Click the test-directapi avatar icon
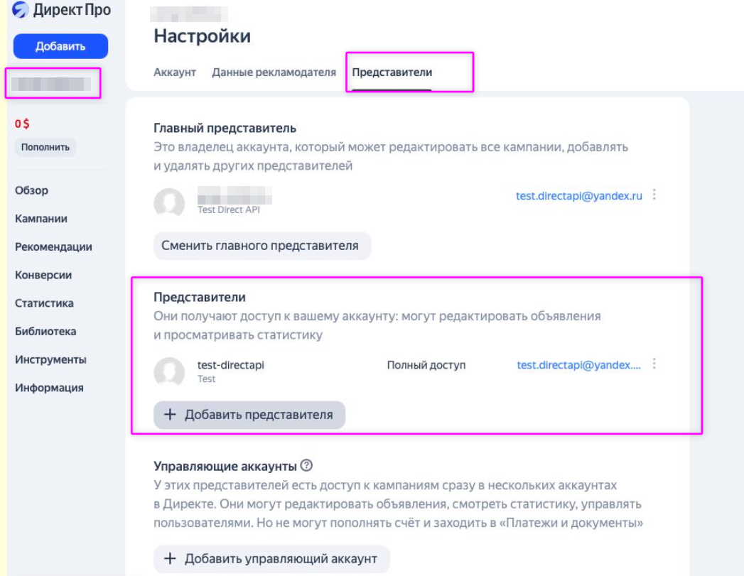This screenshot has width=744, height=576. tap(169, 371)
